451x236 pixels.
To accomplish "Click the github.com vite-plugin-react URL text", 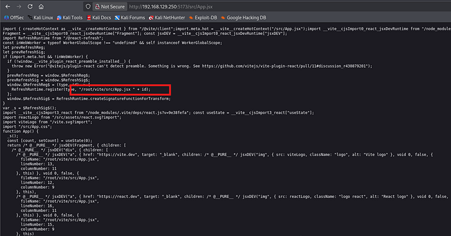I will pyautogui.click(x=285, y=66).
